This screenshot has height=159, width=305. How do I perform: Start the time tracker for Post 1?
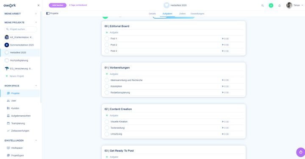point(223,39)
